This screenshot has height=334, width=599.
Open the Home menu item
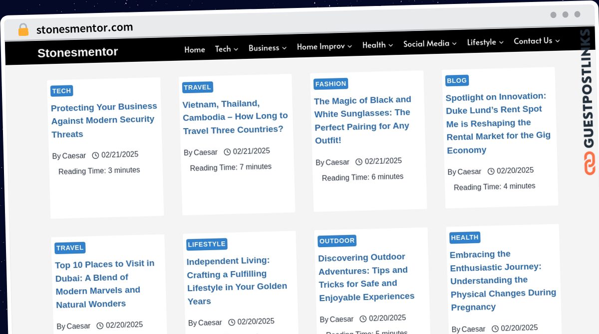(x=195, y=50)
